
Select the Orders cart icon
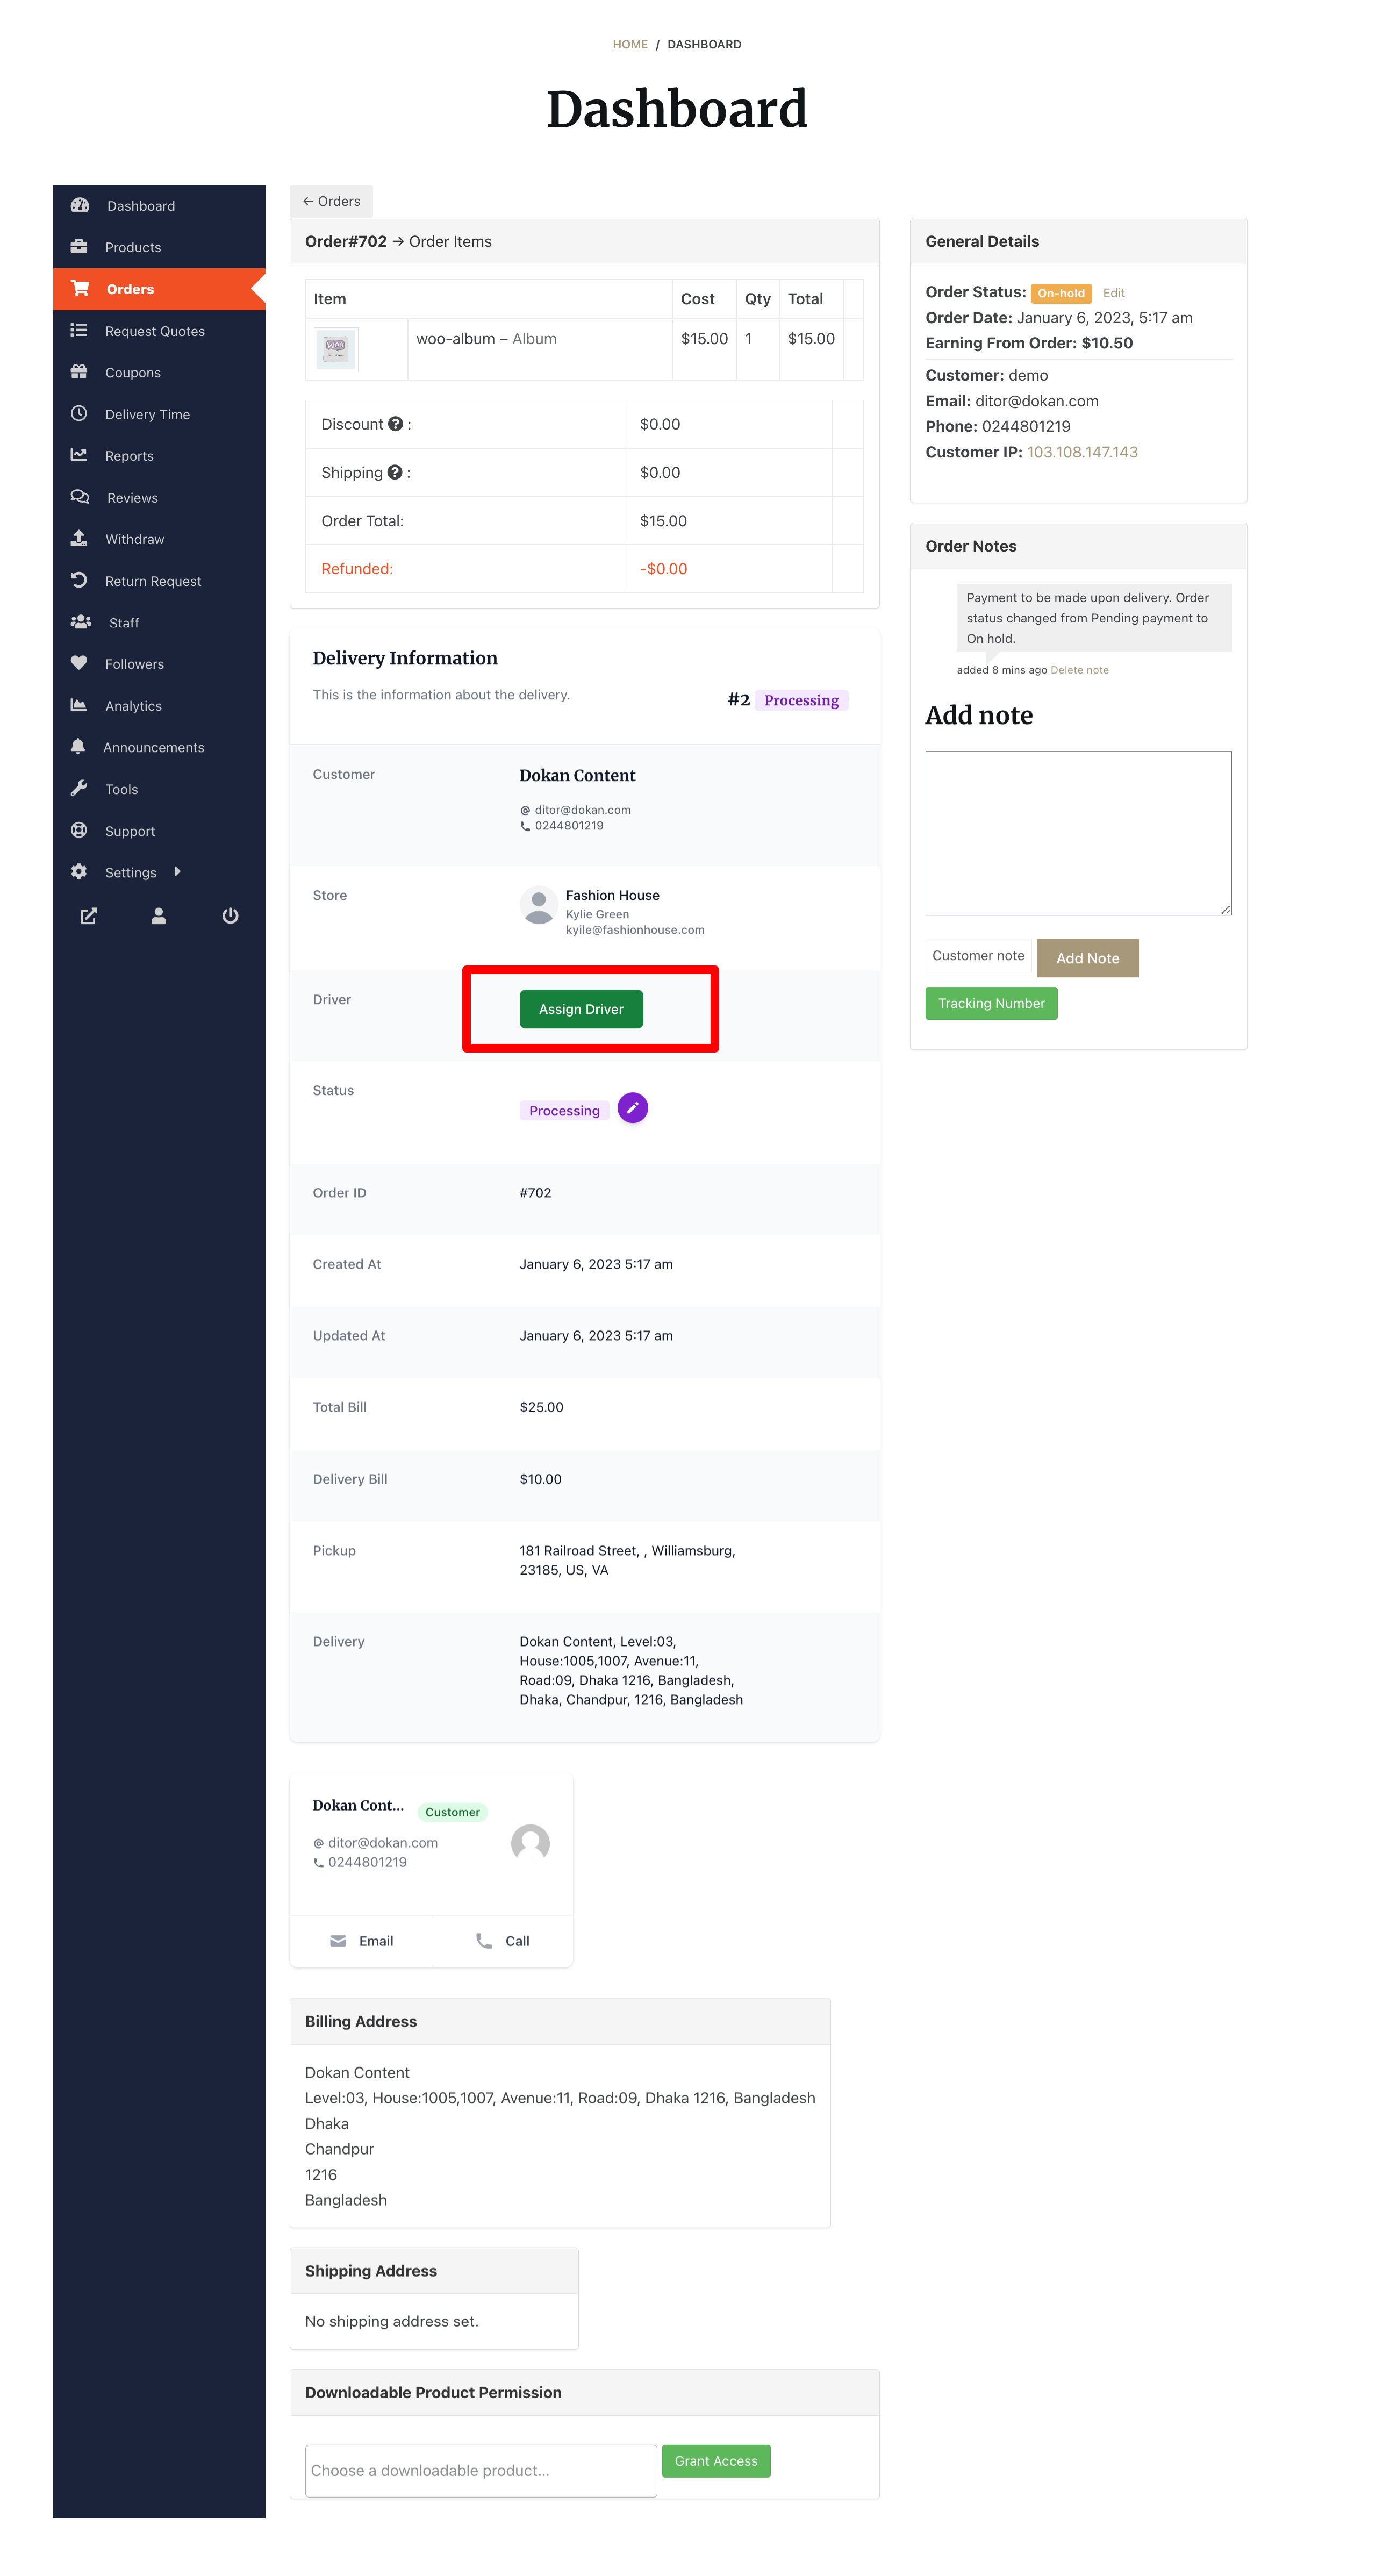coord(81,288)
